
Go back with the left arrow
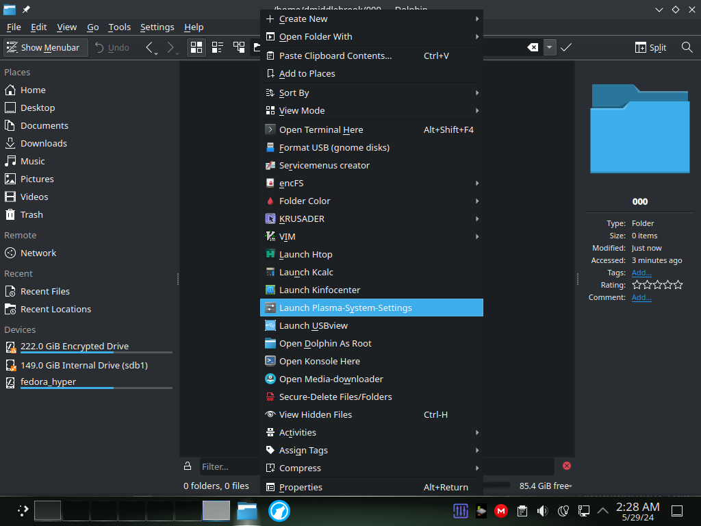(151, 47)
